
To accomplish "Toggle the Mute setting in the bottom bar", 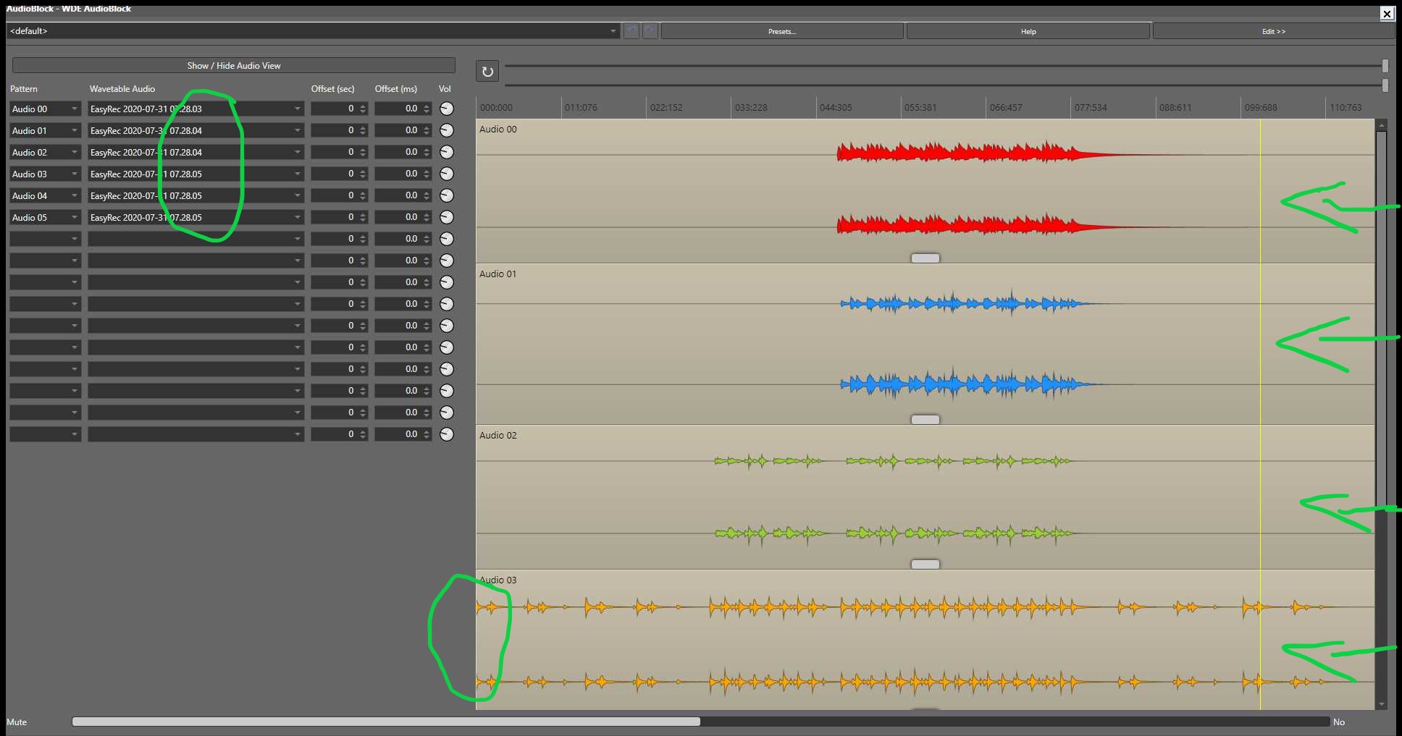I will pos(1339,722).
